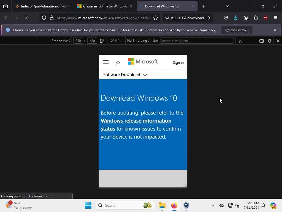Viewport: 282px width, 212px height.
Task: Submit search with the arrow button
Action: tap(208, 18)
